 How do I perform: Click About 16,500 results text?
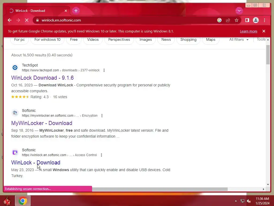[x=42, y=55]
